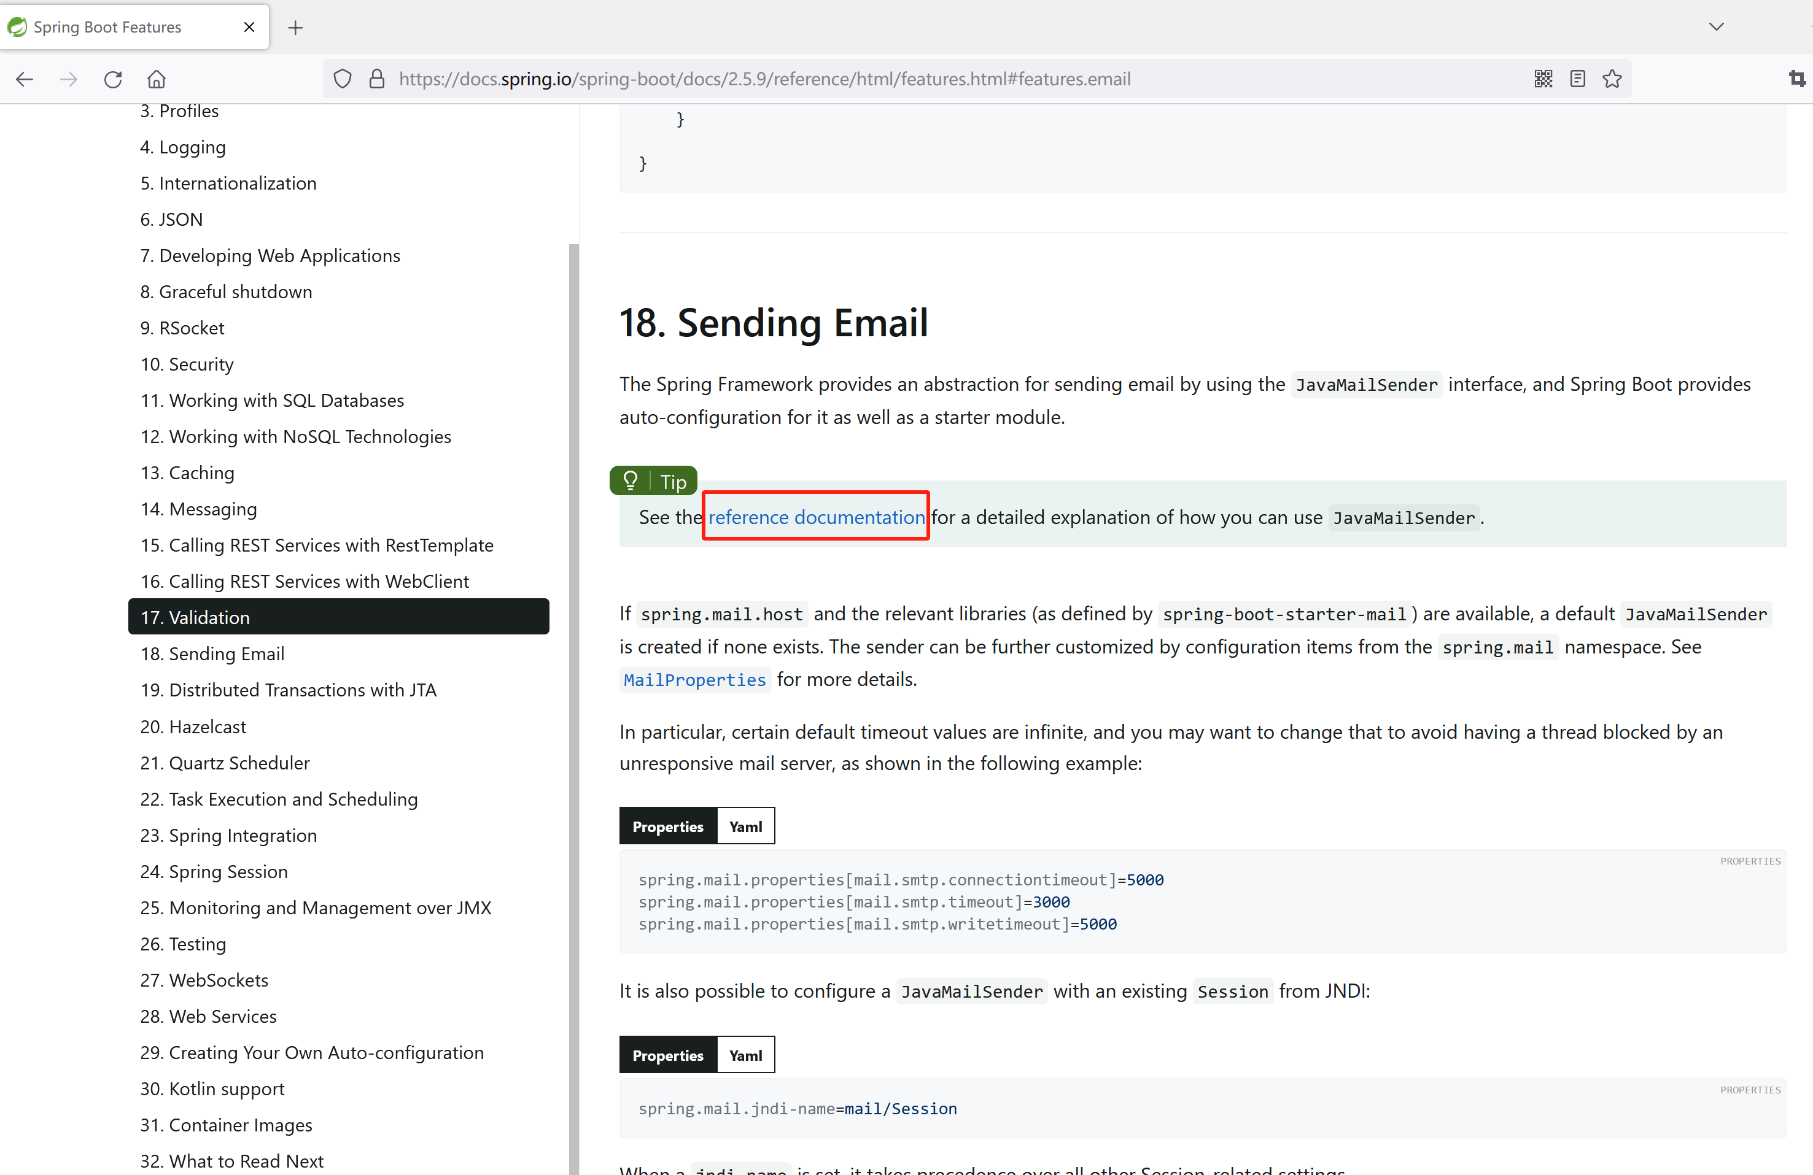Click the forward navigation arrow
1813x1175 pixels.
(x=69, y=79)
